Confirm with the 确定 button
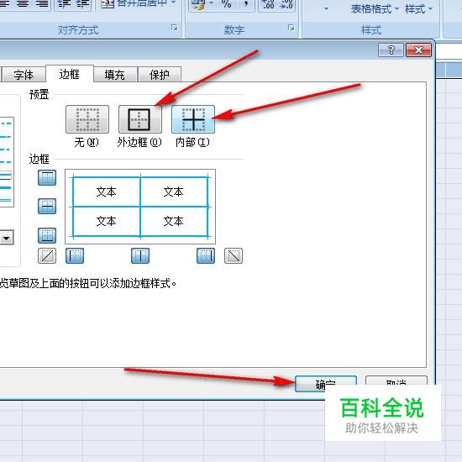Viewport: 462px width, 462px height. click(326, 384)
